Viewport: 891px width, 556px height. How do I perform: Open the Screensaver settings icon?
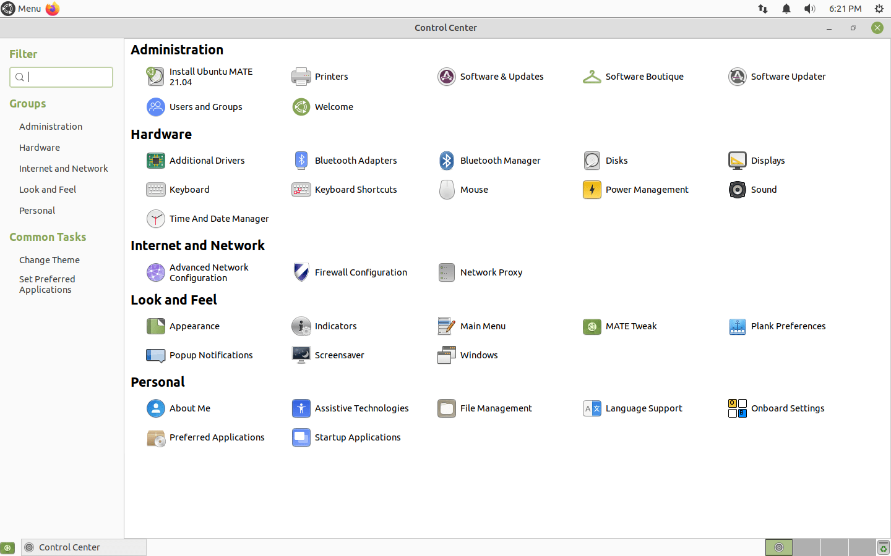(x=301, y=355)
